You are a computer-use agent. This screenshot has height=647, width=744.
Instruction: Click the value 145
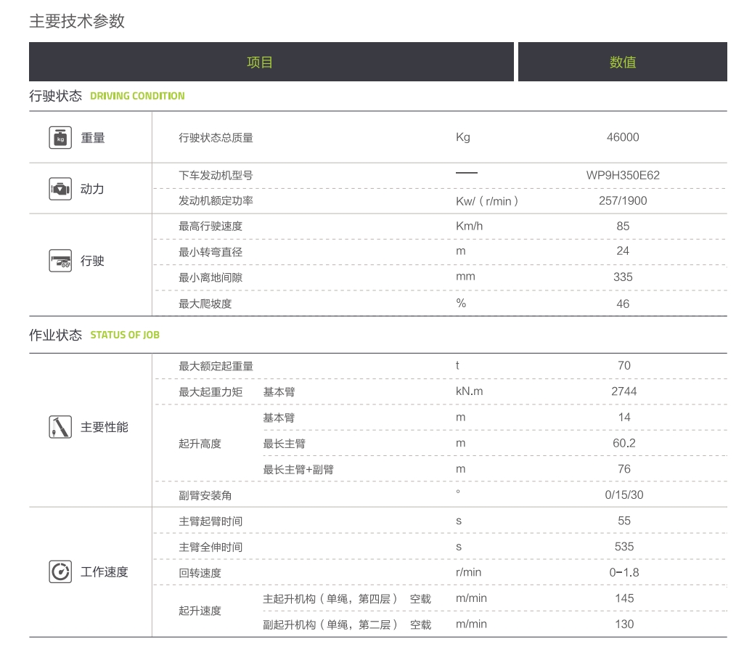tap(624, 598)
